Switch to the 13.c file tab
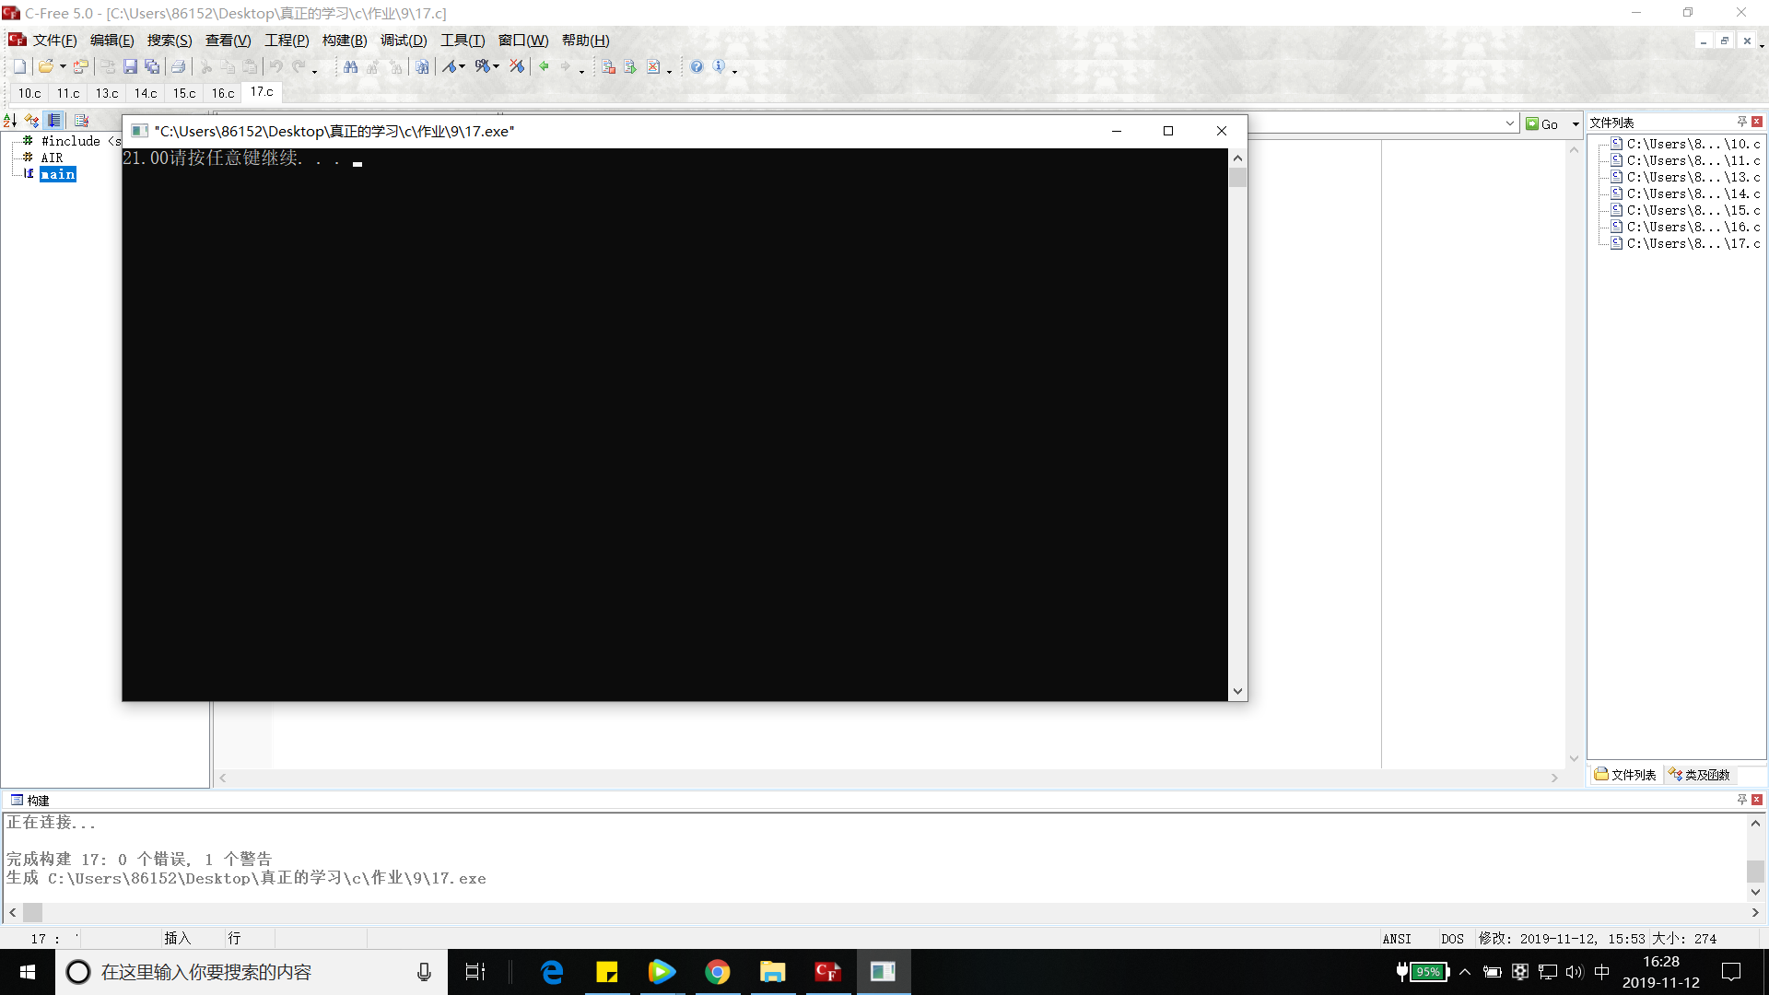This screenshot has height=995, width=1769. (107, 93)
